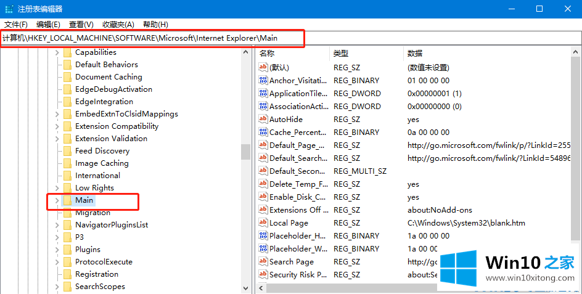Screen dimensions: 582x294
Task: Expand the Capabilities key
Action: pyautogui.click(x=57, y=53)
